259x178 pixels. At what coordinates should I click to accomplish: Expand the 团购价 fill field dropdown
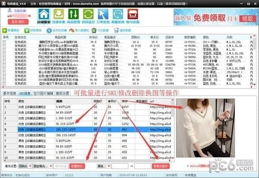pyautogui.click(x=30, y=166)
